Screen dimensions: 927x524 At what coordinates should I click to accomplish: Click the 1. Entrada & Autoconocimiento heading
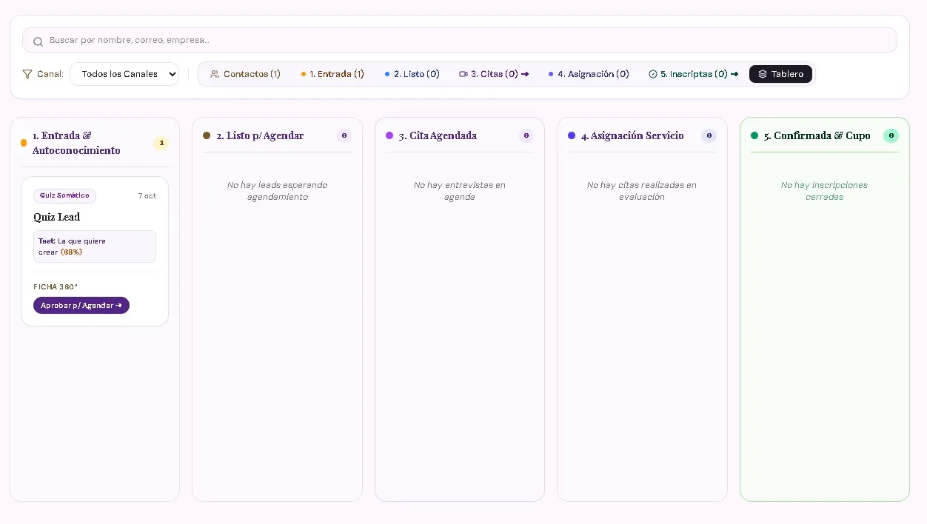click(x=76, y=143)
